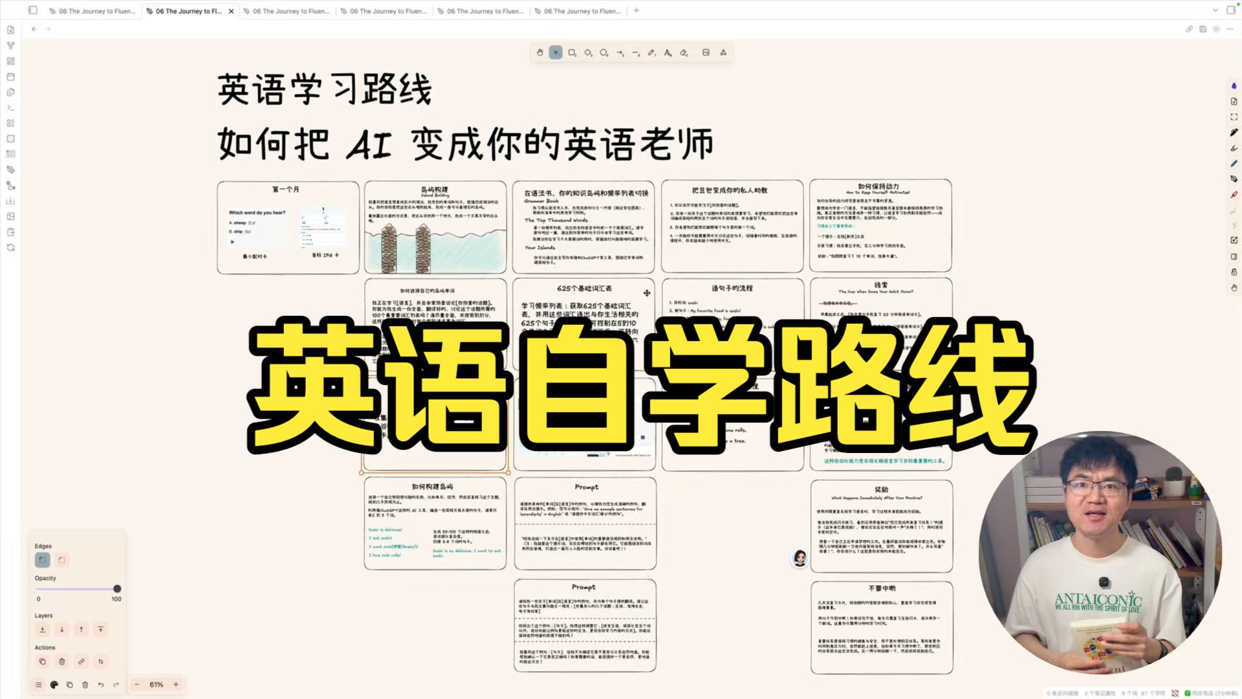Crop the selected element under Actions
1242x699 pixels.
click(x=101, y=661)
